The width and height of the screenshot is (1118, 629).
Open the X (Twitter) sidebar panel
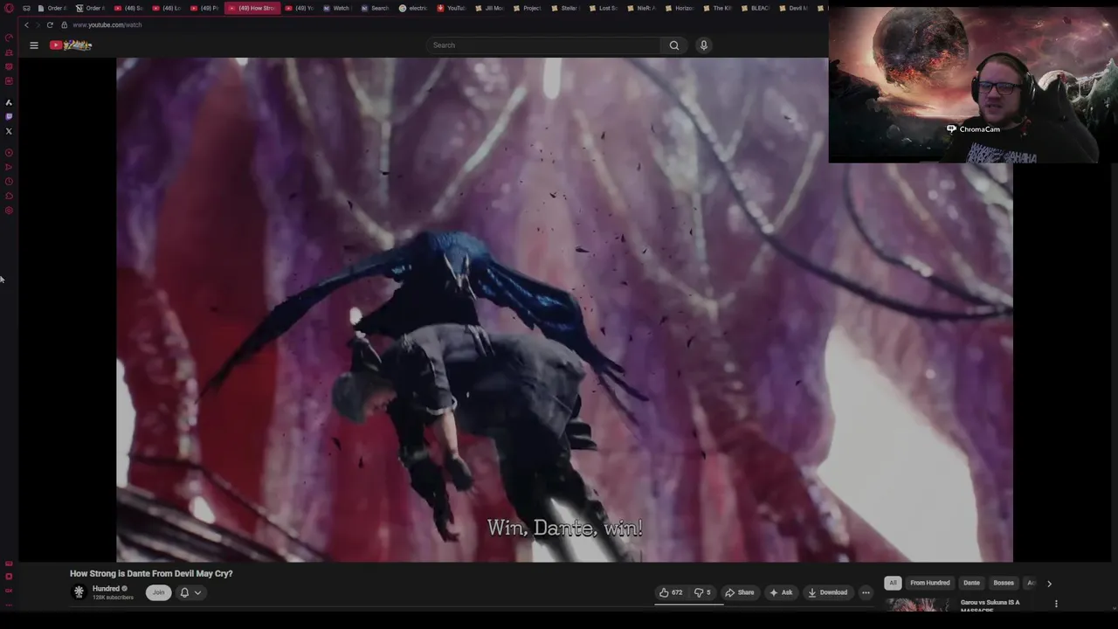tap(9, 131)
